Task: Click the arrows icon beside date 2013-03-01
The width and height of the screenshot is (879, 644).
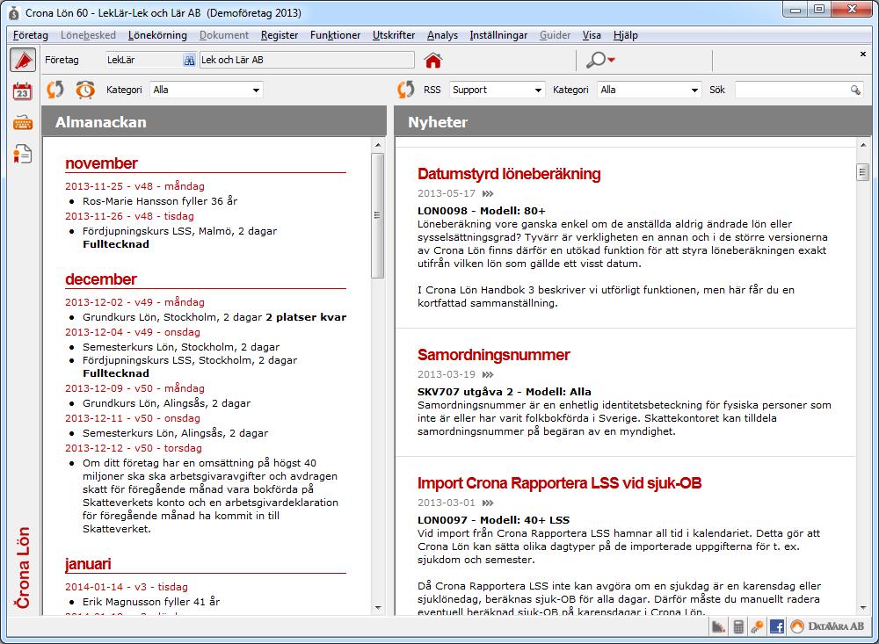Action: click(x=488, y=503)
